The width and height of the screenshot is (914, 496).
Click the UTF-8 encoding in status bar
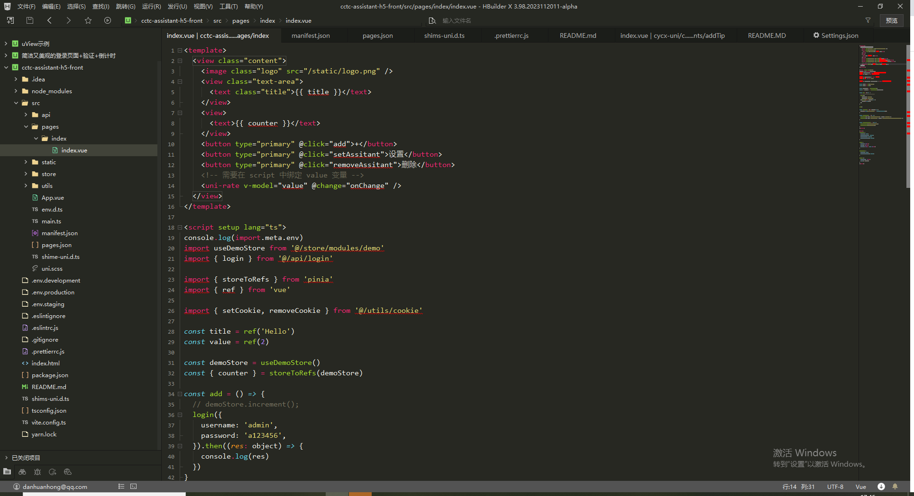pos(835,487)
